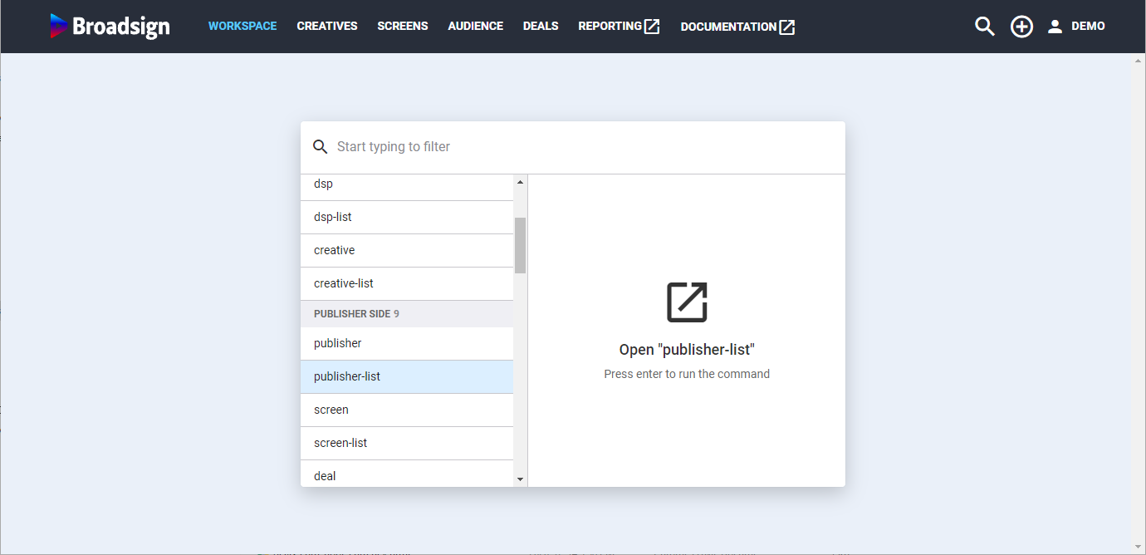Viewport: 1146px width, 555px height.
Task: Open the Audience page
Action: 475,27
